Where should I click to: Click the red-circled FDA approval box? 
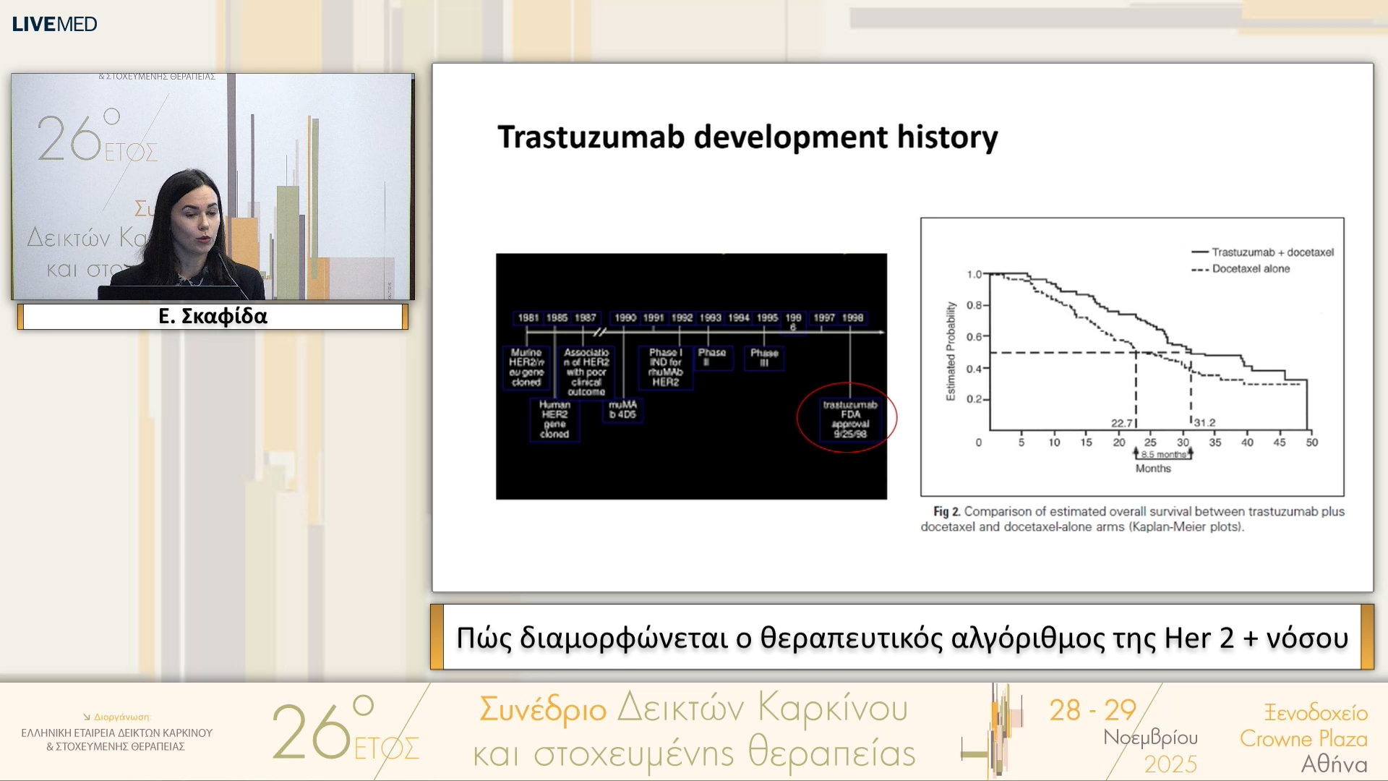coord(849,419)
